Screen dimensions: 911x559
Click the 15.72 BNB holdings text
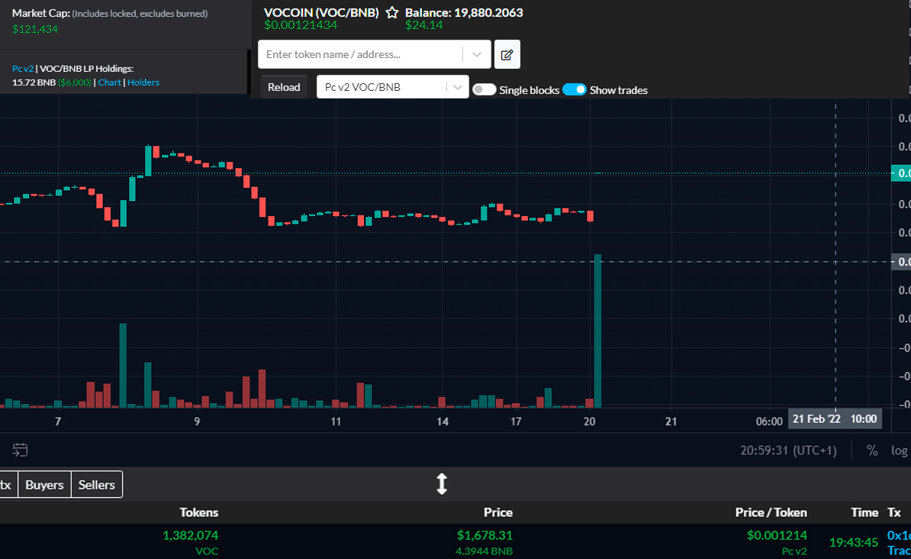pyautogui.click(x=34, y=82)
